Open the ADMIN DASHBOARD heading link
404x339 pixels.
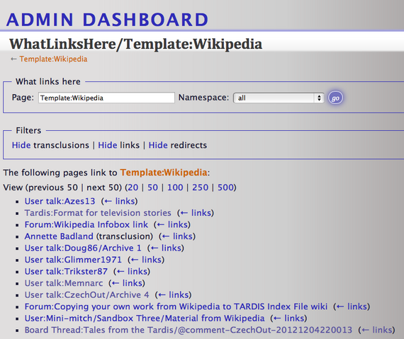[x=107, y=20]
